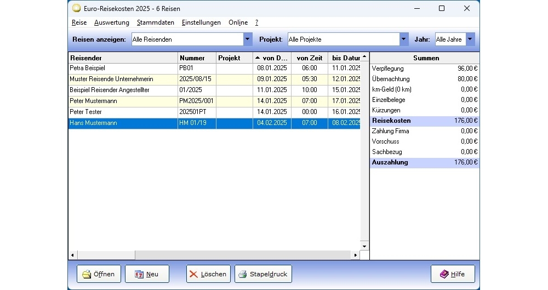
Task: Click start time 10:00
Action: pyautogui.click(x=309, y=90)
